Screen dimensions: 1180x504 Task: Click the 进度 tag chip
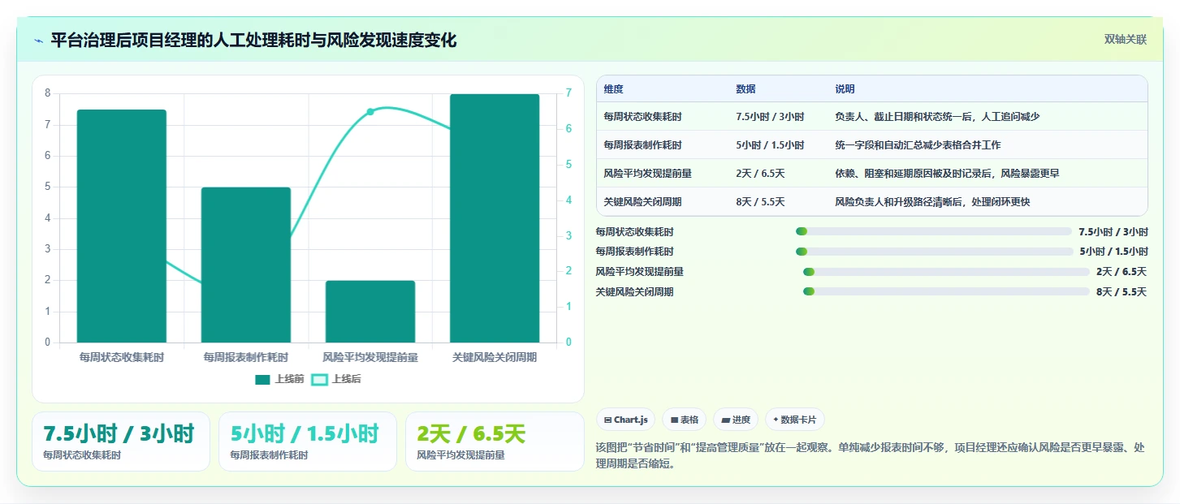tap(736, 420)
